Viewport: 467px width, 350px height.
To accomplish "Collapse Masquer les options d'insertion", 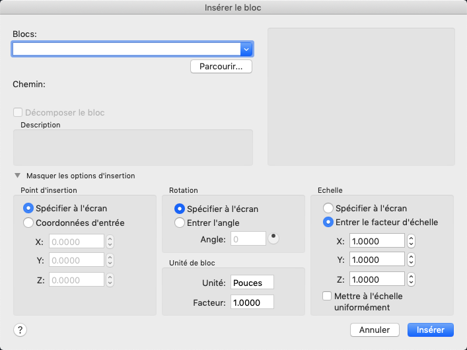I will (17, 176).
